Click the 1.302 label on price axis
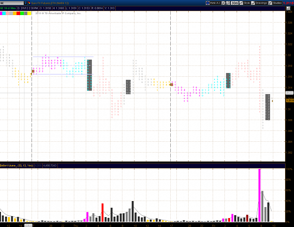 coord(289,153)
